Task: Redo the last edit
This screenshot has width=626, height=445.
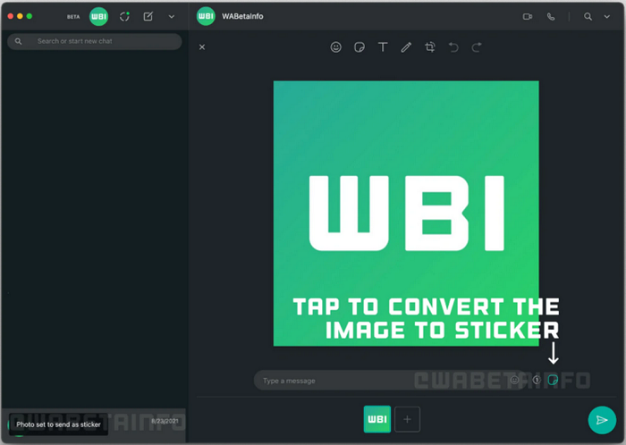Action: click(477, 47)
